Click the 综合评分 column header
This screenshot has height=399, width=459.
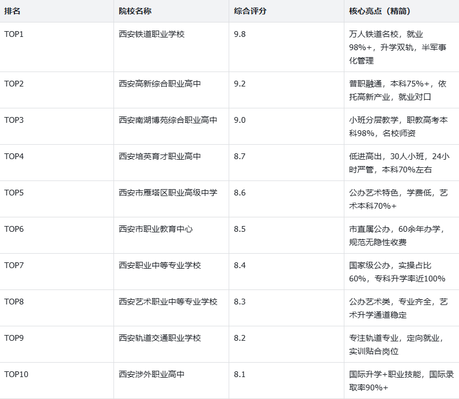[x=250, y=12]
